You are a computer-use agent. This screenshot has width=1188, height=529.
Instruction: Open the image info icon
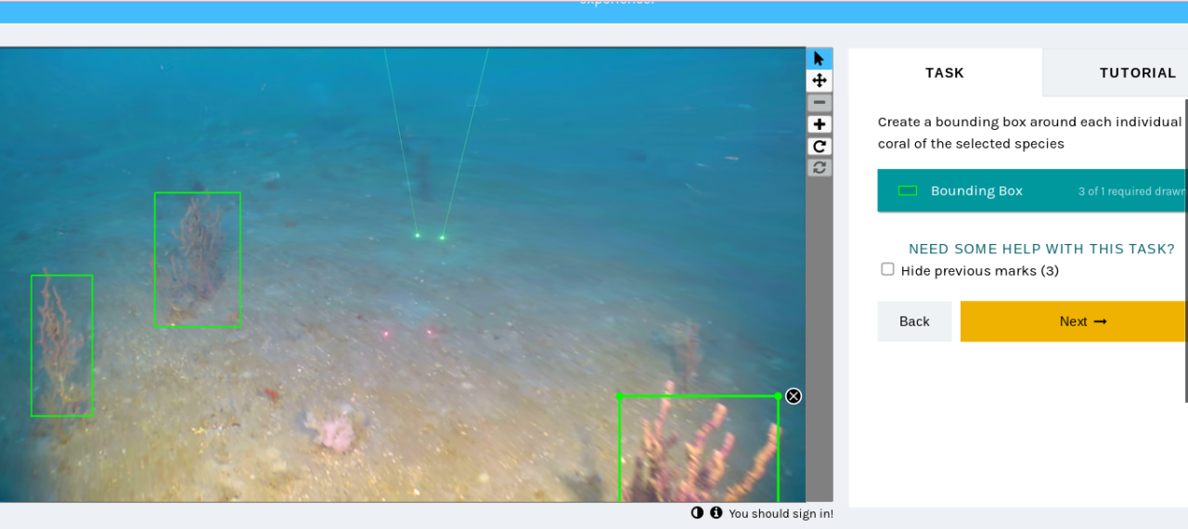[716, 513]
